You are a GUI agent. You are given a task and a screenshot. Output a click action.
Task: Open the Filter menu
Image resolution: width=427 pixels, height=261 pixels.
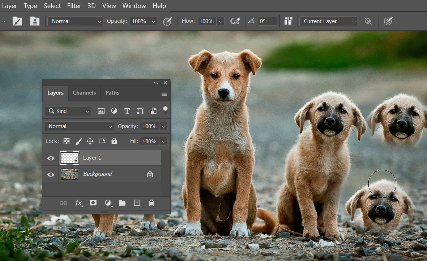coord(74,5)
